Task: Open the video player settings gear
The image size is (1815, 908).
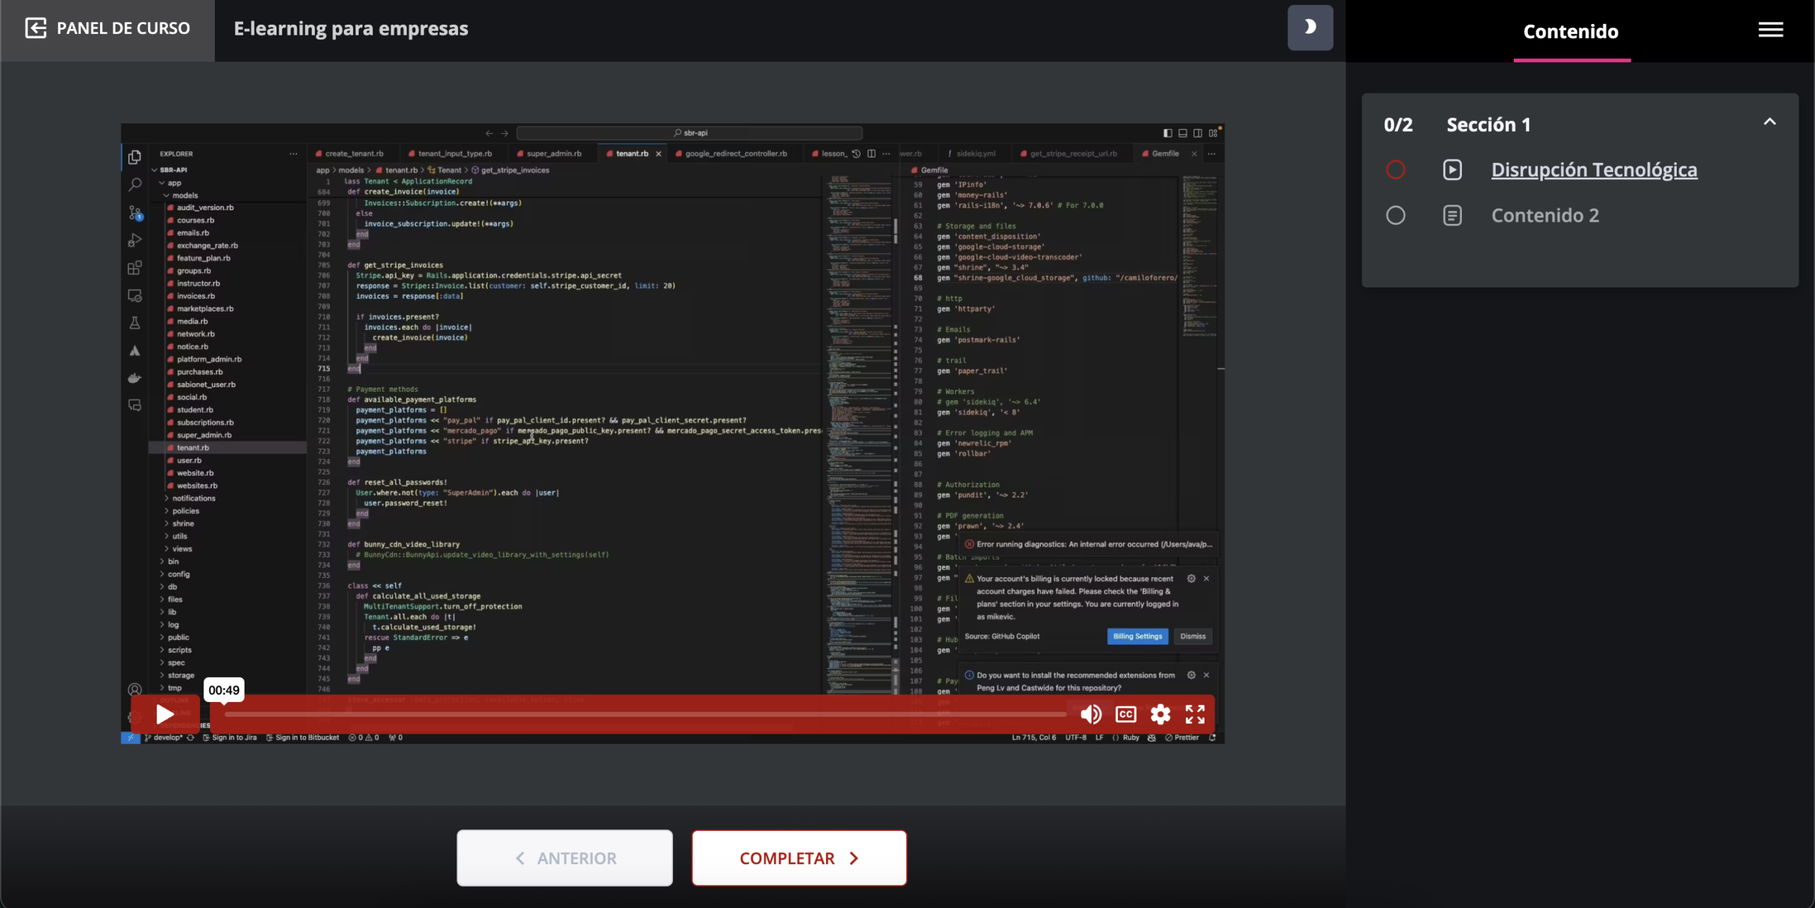Action: click(1160, 714)
